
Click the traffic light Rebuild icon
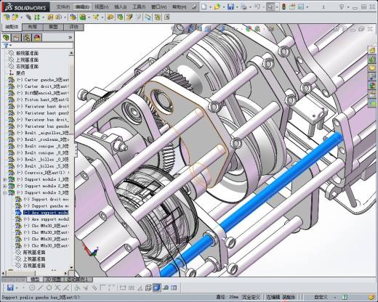coord(283,7)
